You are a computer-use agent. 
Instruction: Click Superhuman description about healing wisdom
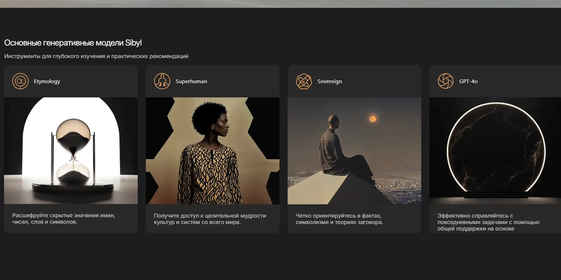pyautogui.click(x=210, y=219)
